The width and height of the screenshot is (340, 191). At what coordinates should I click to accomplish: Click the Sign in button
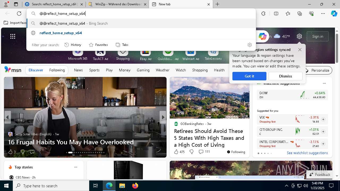318,36
